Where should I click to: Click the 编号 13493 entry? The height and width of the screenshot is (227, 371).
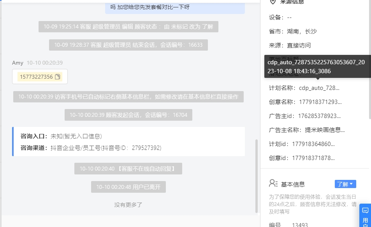pos(288,225)
